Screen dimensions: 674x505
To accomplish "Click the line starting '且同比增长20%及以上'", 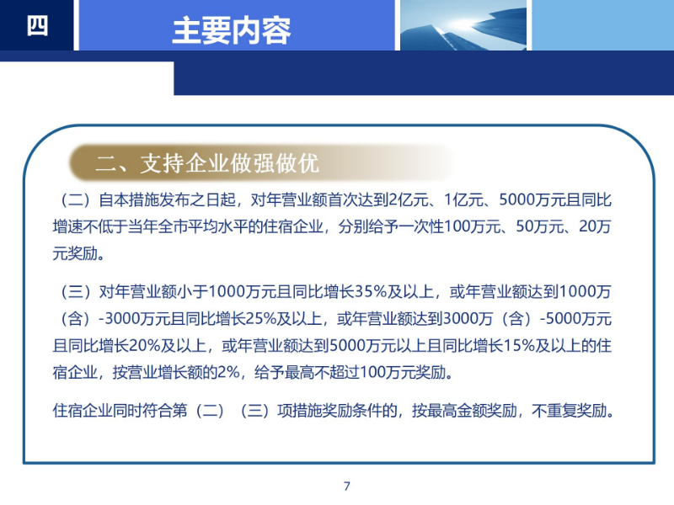I will [332, 346].
